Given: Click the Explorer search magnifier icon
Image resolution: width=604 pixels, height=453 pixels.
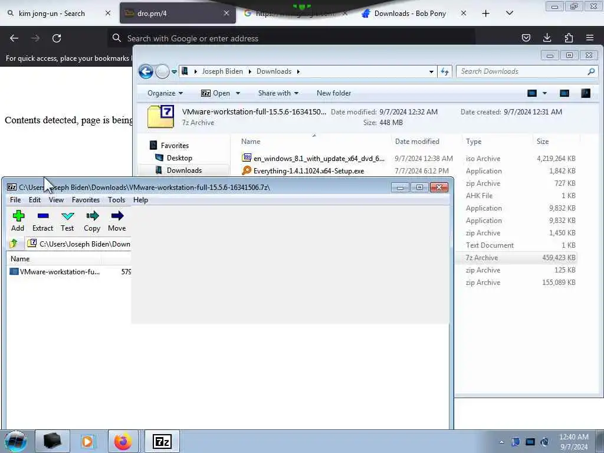Looking at the screenshot, I should tap(591, 71).
